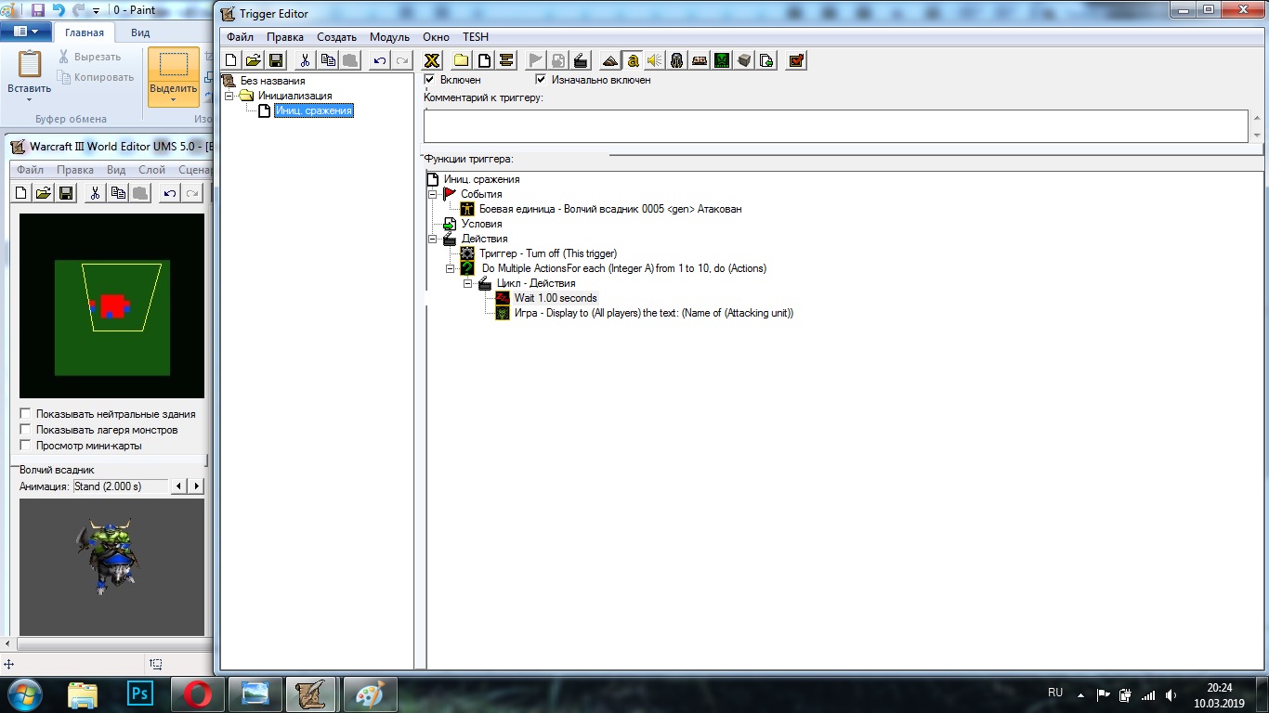Screen dimensions: 1269x713
Task: Open Opera browser from the taskbar
Action: click(x=197, y=694)
